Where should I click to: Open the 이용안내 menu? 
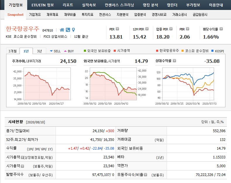coord(216,5)
